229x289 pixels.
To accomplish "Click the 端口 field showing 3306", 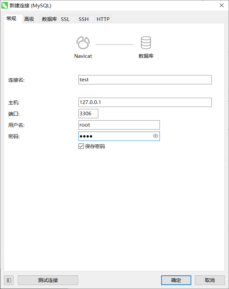I will [x=88, y=114].
